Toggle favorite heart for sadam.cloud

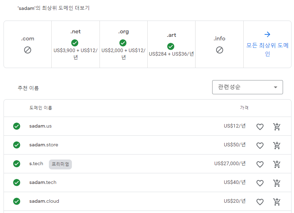click(260, 202)
